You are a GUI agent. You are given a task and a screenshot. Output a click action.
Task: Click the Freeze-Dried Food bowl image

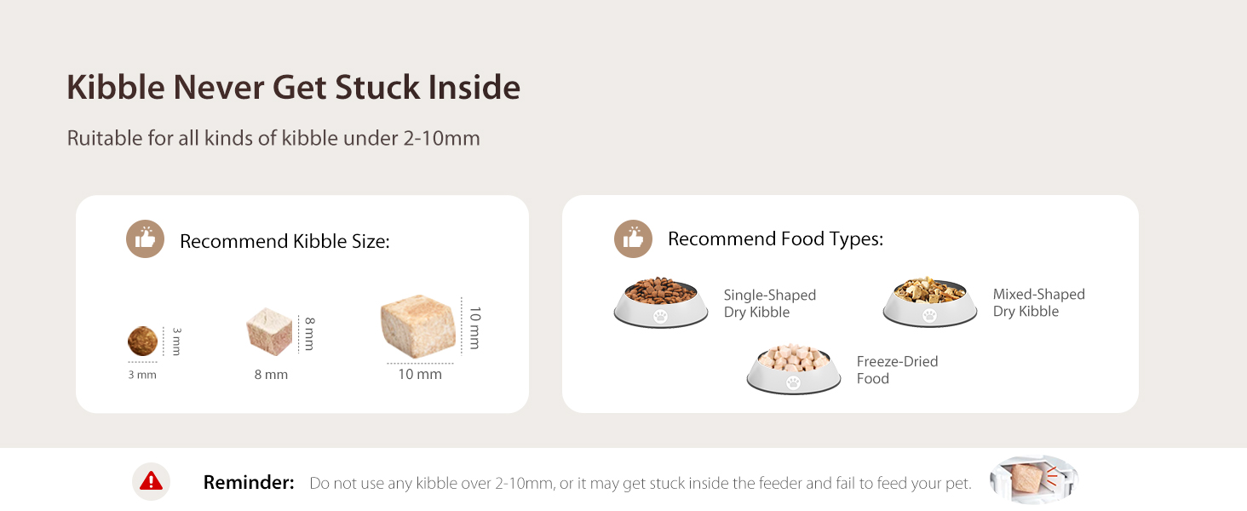(x=794, y=369)
